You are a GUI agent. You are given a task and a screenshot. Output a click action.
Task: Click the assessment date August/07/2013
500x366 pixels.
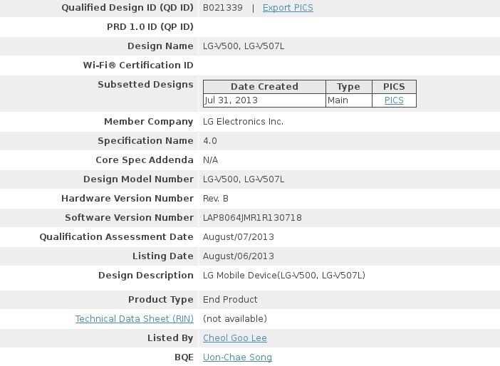pos(238,237)
